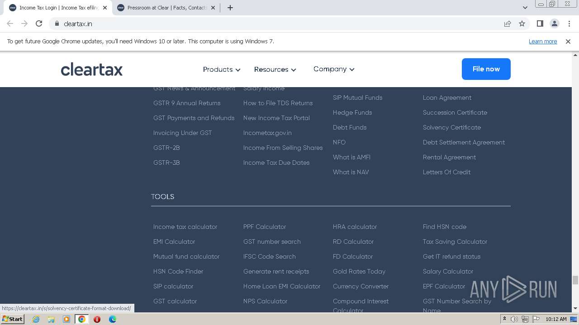Open IFSC Code Search tool

[x=269, y=256]
